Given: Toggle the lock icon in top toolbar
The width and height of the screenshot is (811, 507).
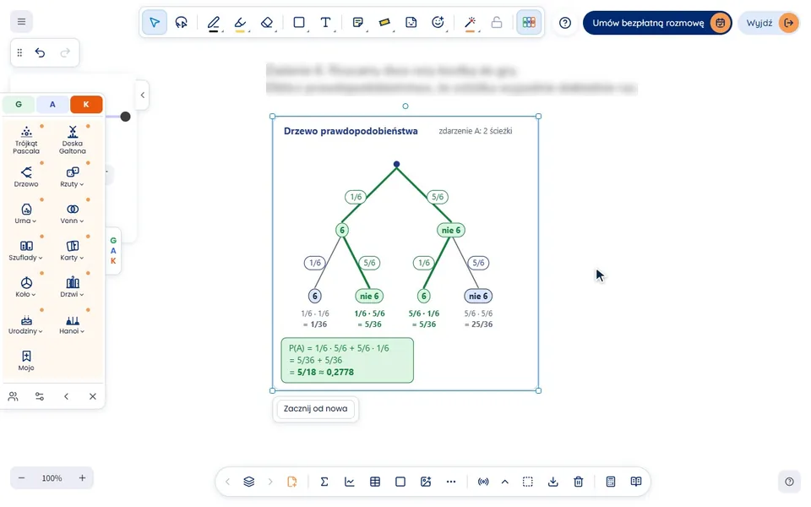Looking at the screenshot, I should coord(497,22).
